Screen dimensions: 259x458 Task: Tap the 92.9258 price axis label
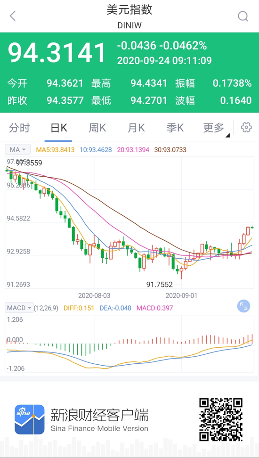[x=18, y=252]
